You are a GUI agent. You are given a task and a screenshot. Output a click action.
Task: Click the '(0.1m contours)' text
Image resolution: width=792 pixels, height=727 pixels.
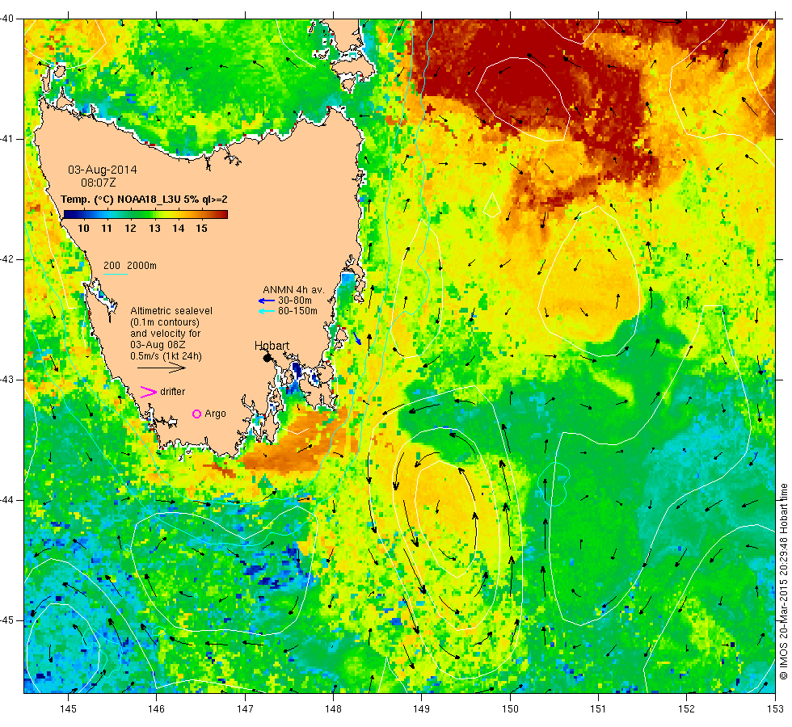165,322
